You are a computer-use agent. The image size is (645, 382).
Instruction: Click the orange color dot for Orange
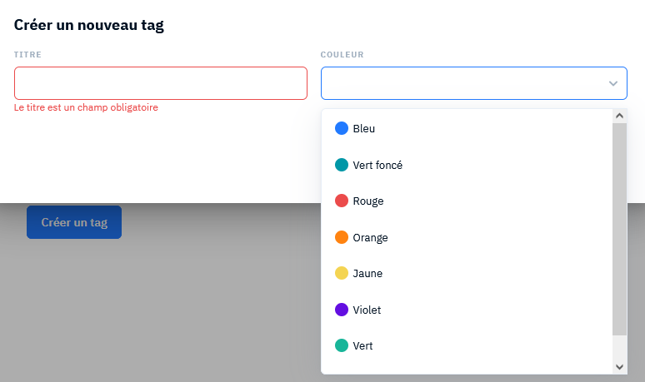click(x=342, y=237)
